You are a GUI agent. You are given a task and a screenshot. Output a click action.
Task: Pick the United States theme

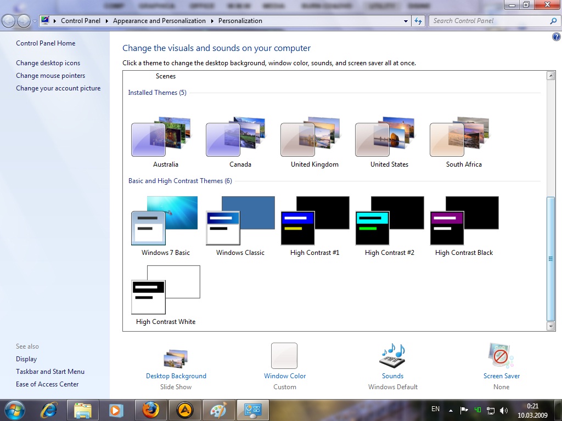point(385,136)
